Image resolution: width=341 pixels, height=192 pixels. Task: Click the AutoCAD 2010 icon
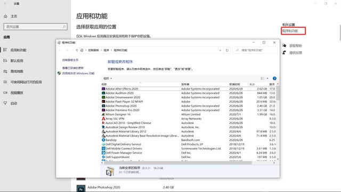click(103, 123)
